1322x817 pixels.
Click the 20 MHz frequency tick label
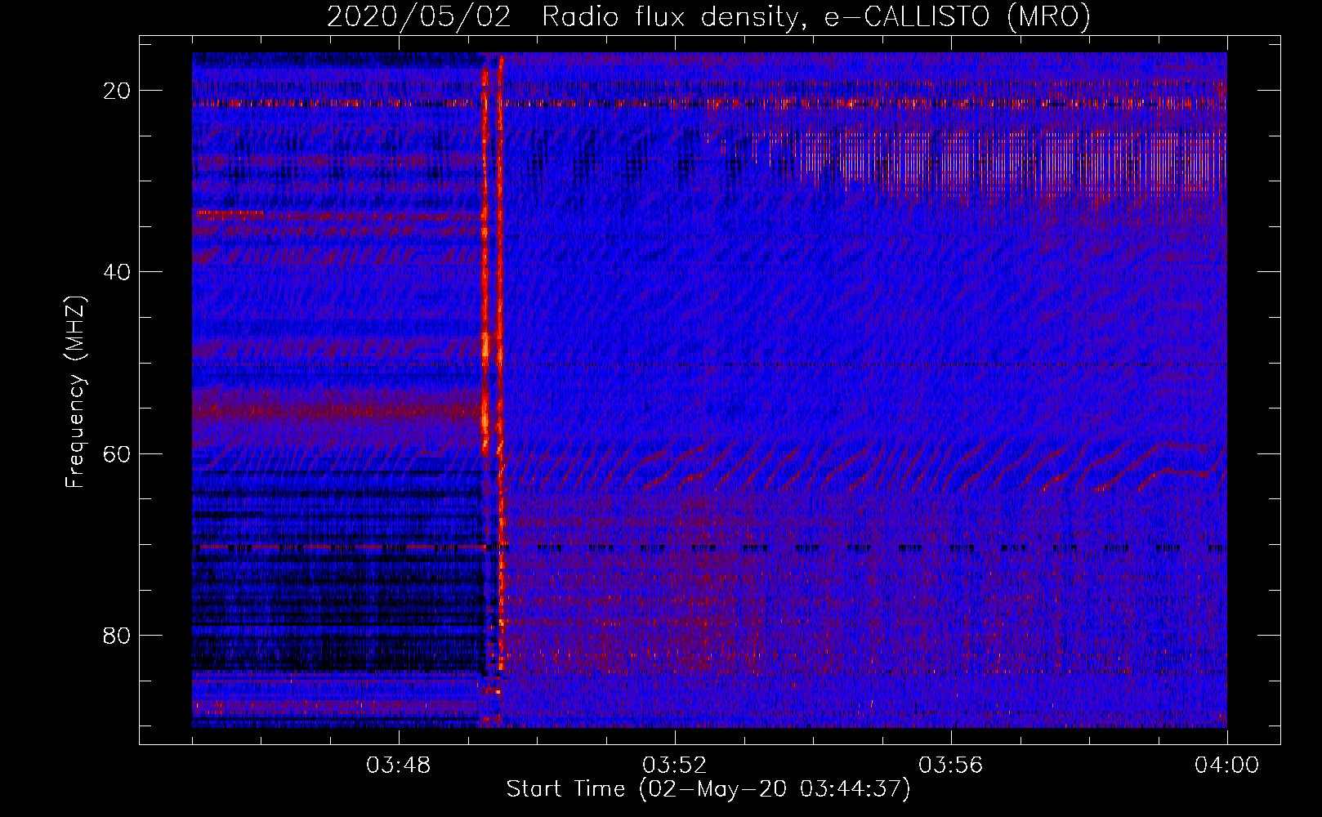tap(118, 91)
